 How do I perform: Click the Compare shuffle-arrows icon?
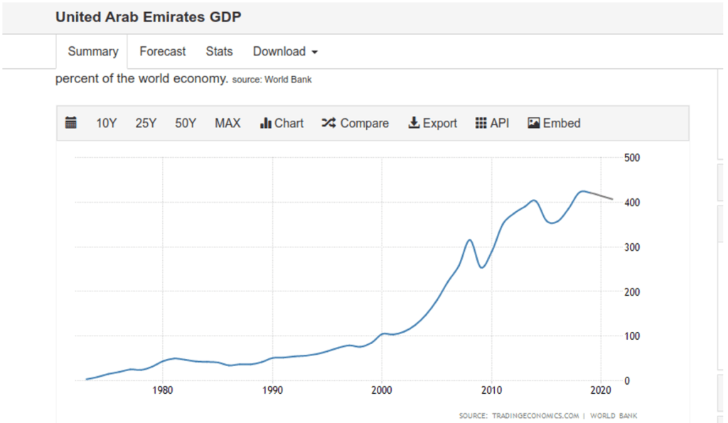pos(328,123)
